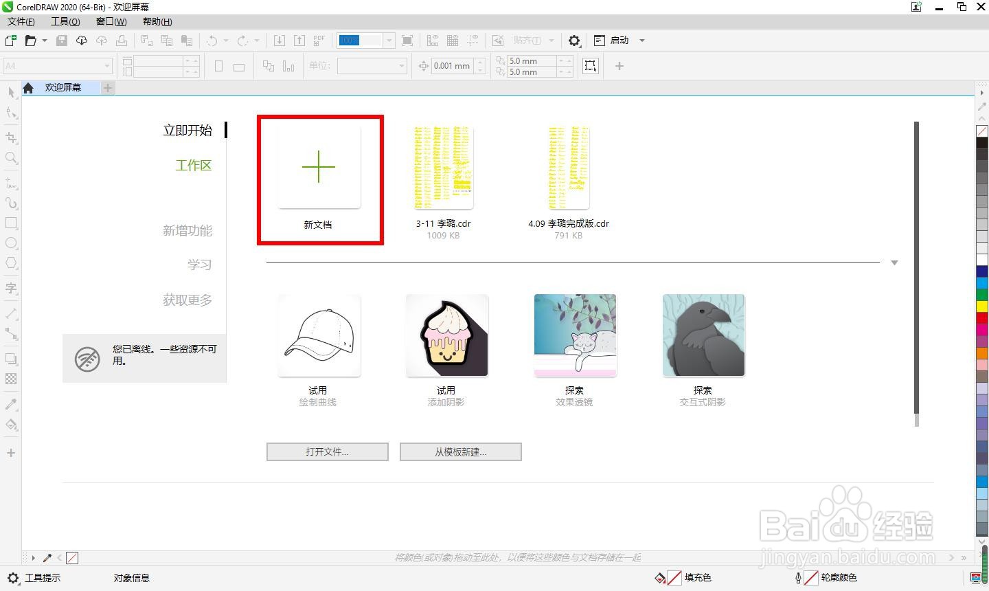Open the 文件(F) menu
The height and width of the screenshot is (591, 989).
point(21,21)
